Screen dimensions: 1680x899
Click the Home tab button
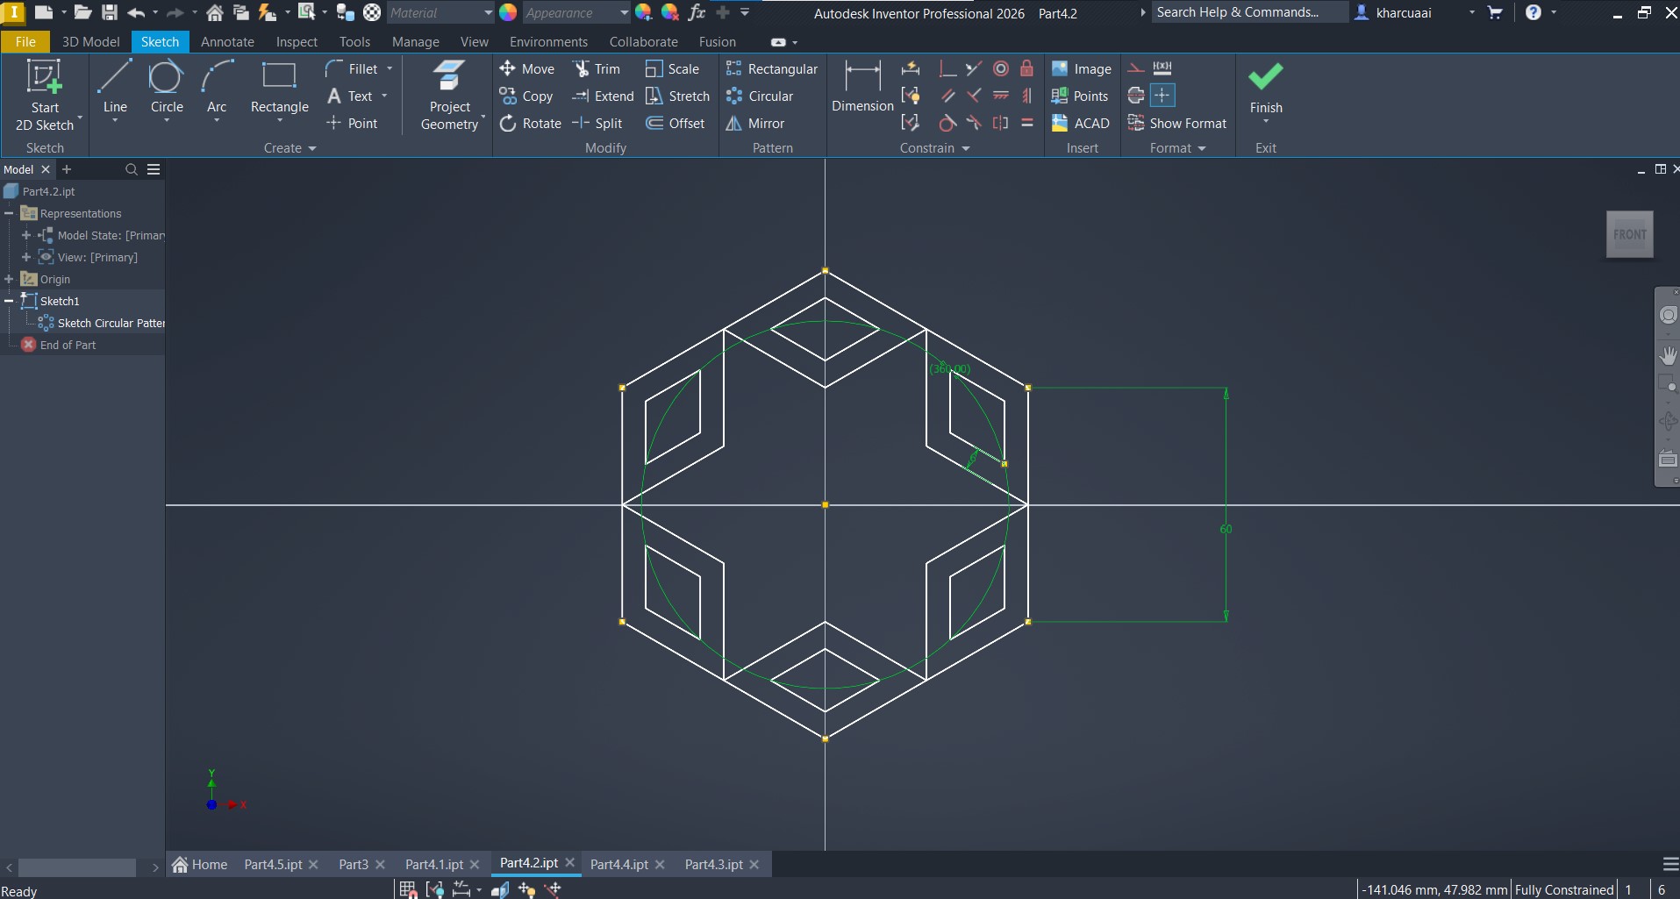click(x=200, y=864)
